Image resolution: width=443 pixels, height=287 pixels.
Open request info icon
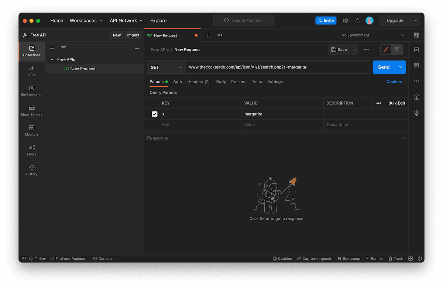pyautogui.click(x=416, y=97)
